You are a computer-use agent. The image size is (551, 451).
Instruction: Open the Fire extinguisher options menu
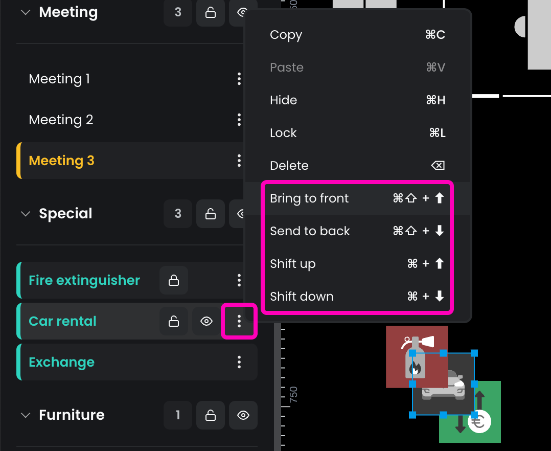pos(239,280)
